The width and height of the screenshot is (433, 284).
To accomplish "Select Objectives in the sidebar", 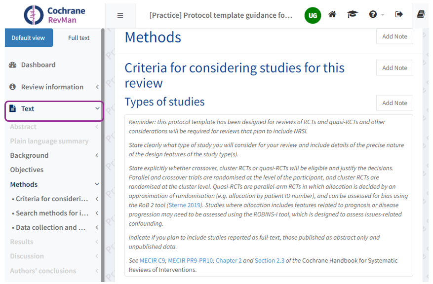I will pyautogui.click(x=27, y=170).
